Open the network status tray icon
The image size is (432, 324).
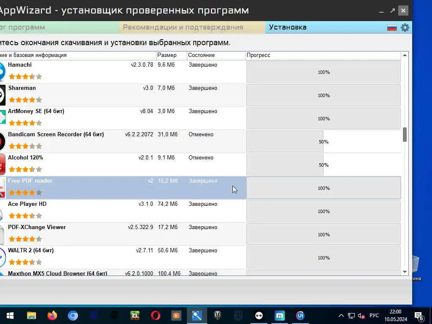pos(351,316)
